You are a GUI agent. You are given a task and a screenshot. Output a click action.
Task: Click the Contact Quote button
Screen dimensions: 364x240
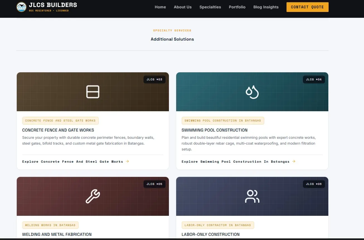click(307, 7)
